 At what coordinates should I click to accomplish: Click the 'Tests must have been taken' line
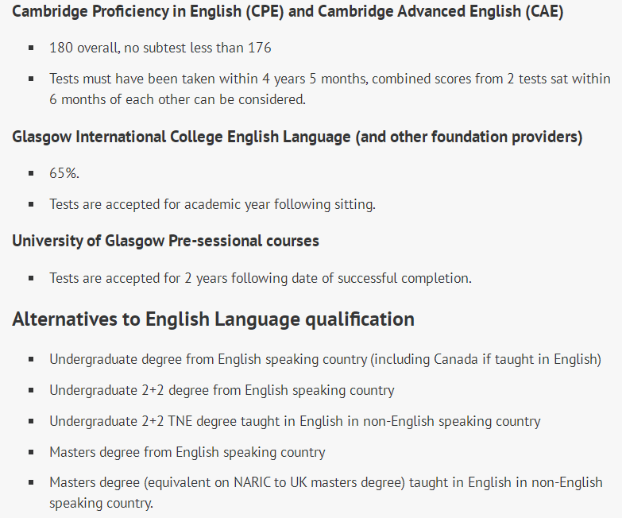330,79
